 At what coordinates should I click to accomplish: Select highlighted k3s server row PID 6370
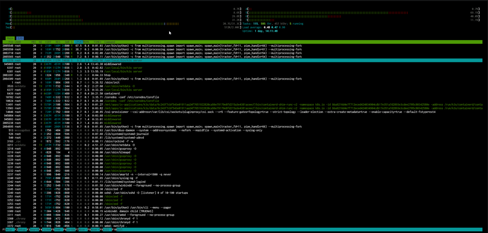click(x=242, y=61)
